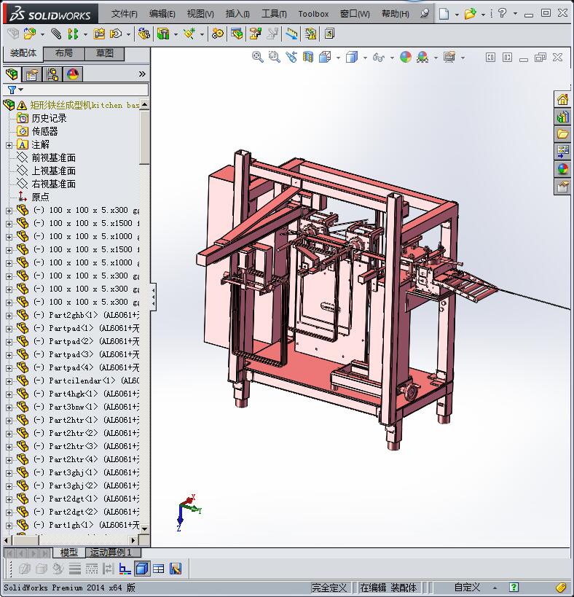This screenshot has width=574, height=597.
Task: Open the 工具(T) menu
Action: coord(274,14)
